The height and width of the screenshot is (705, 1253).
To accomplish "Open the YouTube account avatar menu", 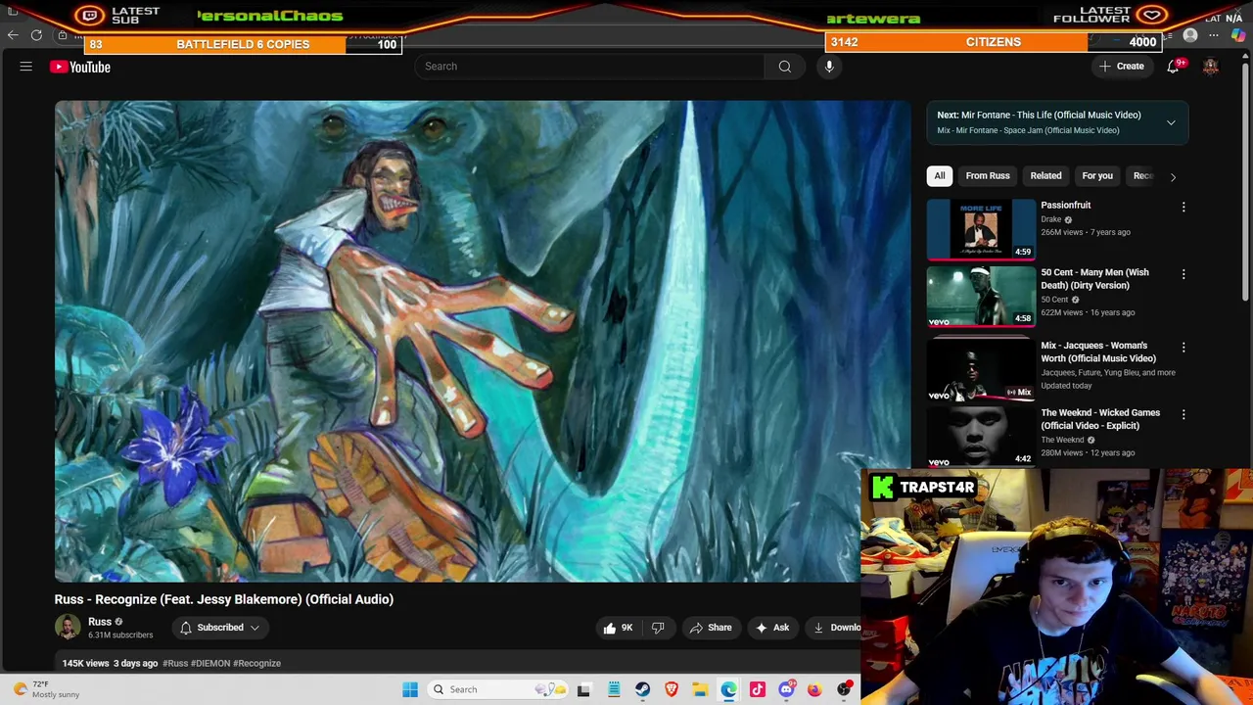I will (1211, 67).
